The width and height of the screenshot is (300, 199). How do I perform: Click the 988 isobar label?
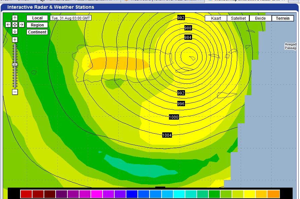(x=188, y=28)
